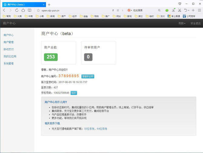Open 商户管理 in the sidebar
This screenshot has height=153, width=203.
pyautogui.click(x=8, y=42)
